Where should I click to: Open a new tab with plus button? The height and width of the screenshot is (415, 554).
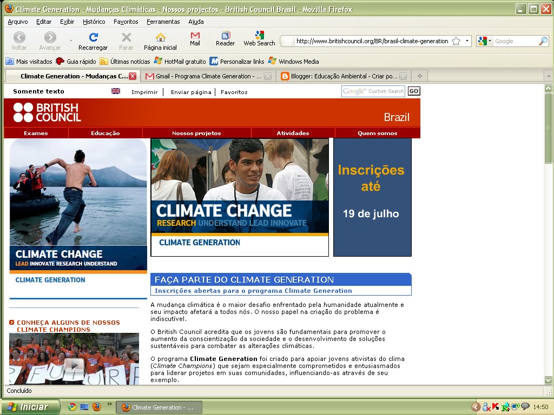coord(420,76)
